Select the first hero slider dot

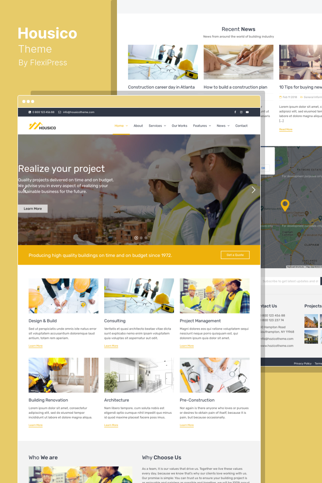click(x=136, y=238)
